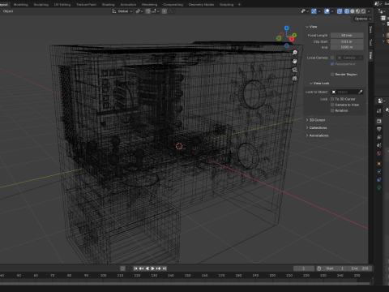
Task: Click the Clip Start field
Action: point(347,41)
